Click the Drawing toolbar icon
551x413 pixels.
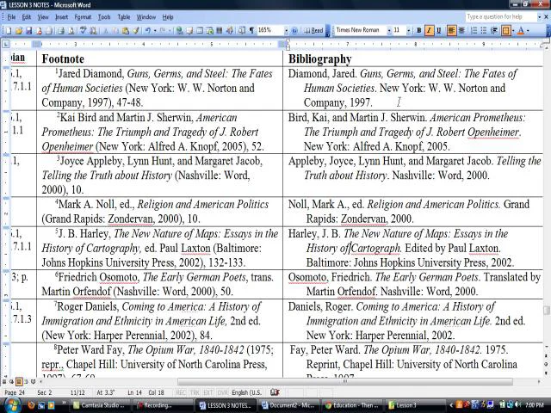(230, 31)
